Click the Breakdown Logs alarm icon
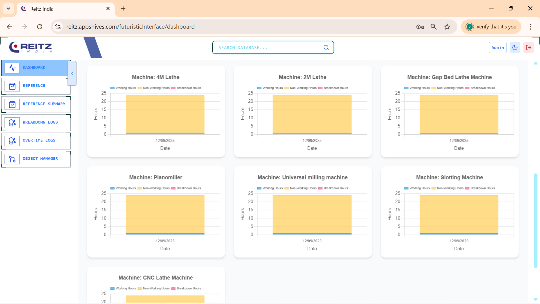The image size is (540, 304). [x=12, y=123]
